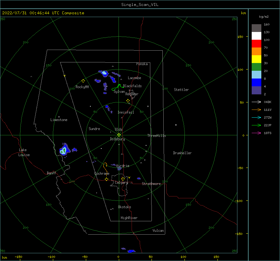Click the RedDeer city label
The width and height of the screenshot is (280, 261).
coord(132,94)
